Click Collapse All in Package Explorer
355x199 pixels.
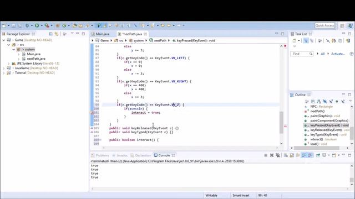click(x=50, y=34)
